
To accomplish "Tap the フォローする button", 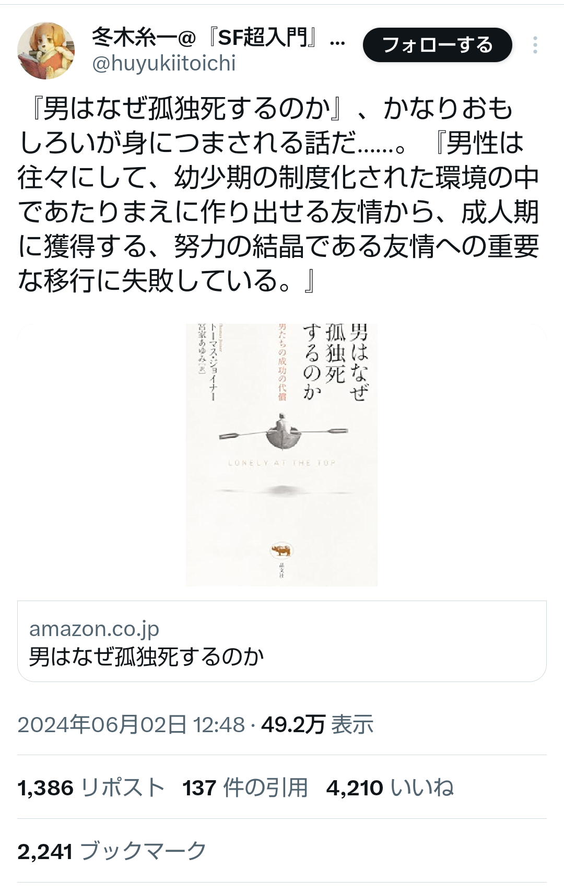I will click(x=437, y=45).
